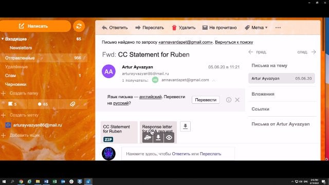329x185 pixels.
Task: Preview Response letter attachment with eye icon
Action: click(169, 138)
